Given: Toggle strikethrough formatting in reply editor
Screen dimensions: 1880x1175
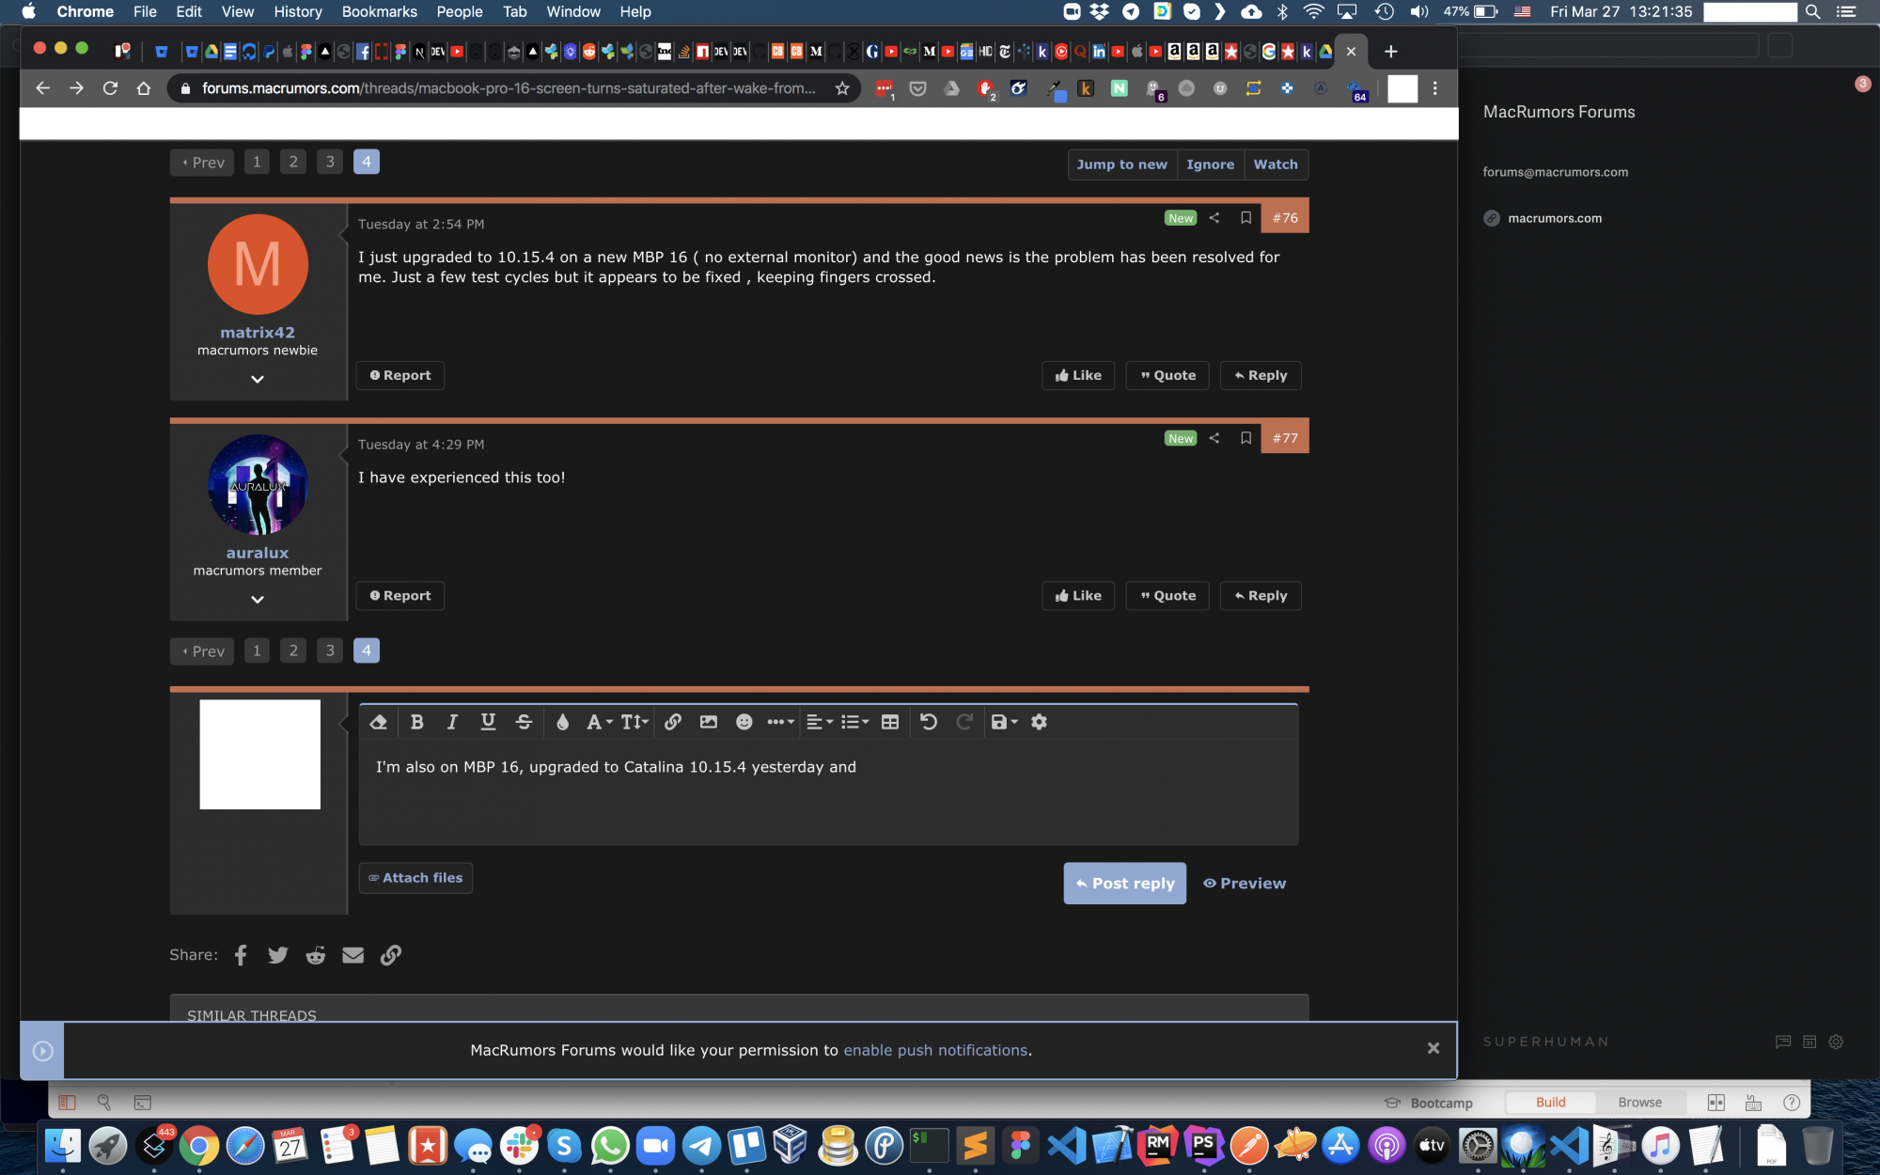Looking at the screenshot, I should (524, 722).
